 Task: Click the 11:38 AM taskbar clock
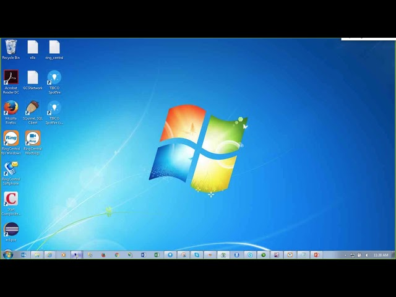pyautogui.click(x=381, y=255)
